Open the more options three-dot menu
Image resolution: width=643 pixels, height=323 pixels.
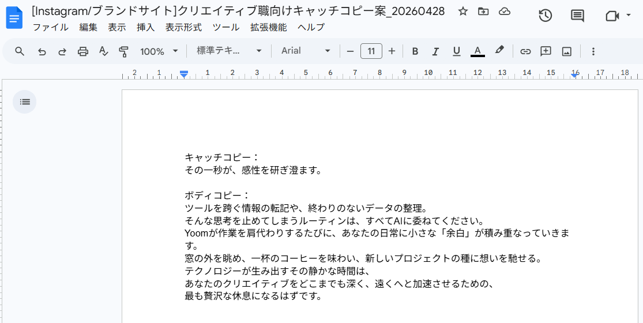pos(593,51)
